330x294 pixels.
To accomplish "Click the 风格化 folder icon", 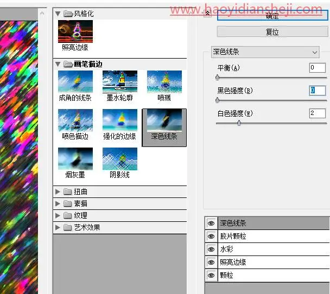I will coord(68,14).
